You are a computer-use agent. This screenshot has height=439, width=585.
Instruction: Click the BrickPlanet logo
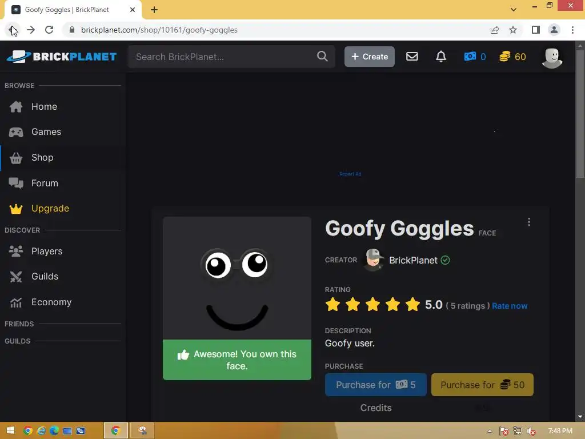(62, 57)
